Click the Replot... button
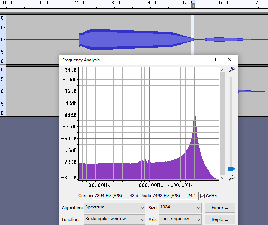 tap(220, 219)
